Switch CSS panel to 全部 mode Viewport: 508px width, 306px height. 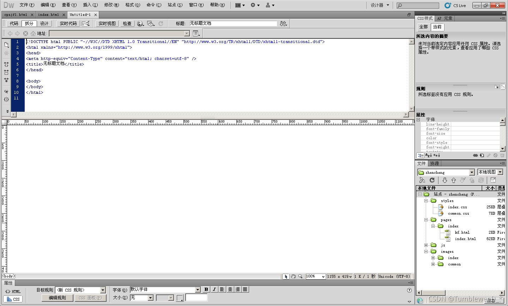click(x=423, y=27)
